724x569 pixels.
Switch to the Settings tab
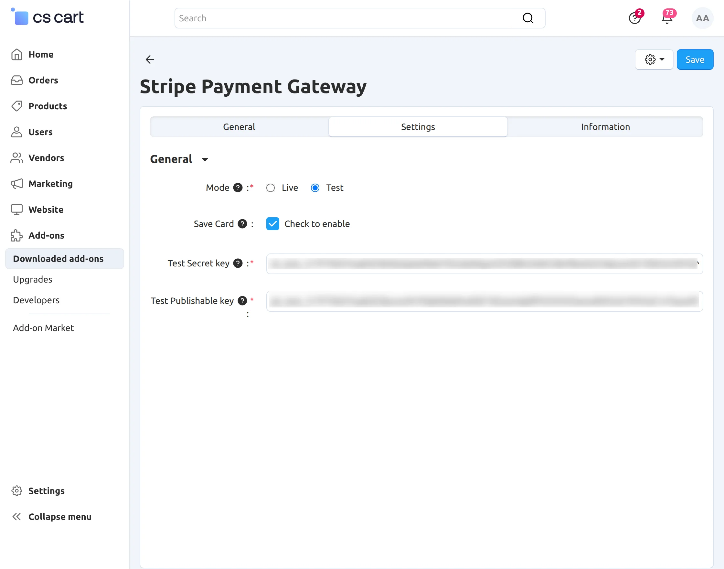pos(418,127)
